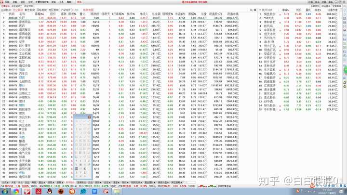Launch the colorful browser ball taskbar icon
The image size is (347, 195).
pos(16,191)
